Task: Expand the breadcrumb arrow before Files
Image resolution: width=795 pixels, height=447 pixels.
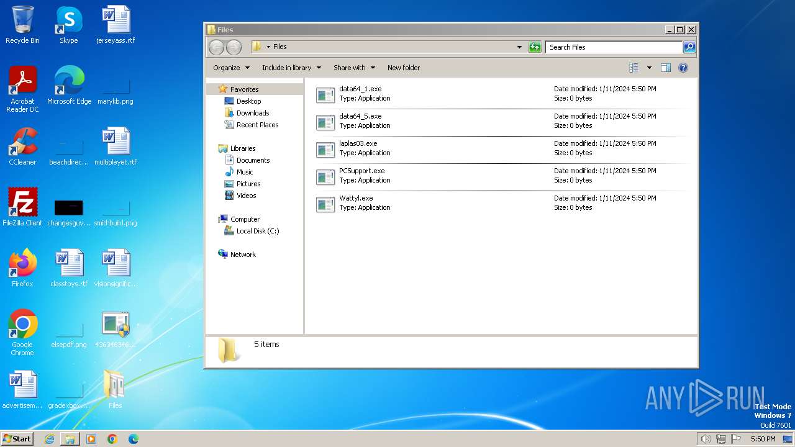Action: (x=268, y=47)
